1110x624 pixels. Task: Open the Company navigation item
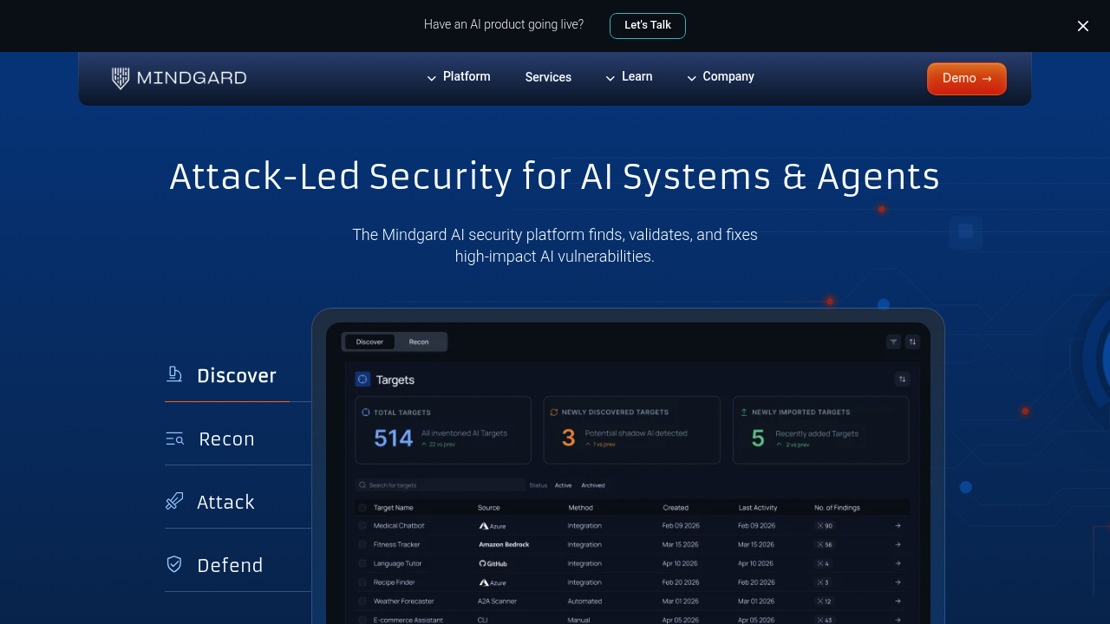click(x=728, y=76)
